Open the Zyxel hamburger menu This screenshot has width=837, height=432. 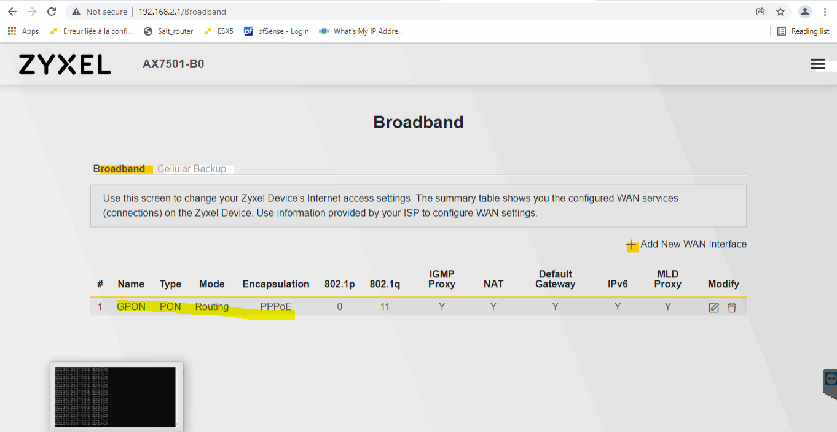click(817, 64)
